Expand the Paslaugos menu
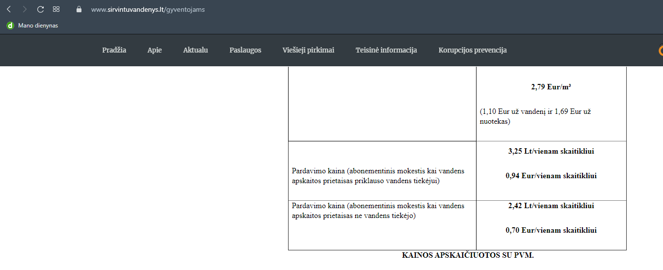Viewport: 663px width, 270px height. click(x=245, y=50)
